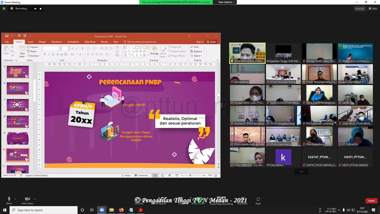Adjust the PowerPoint zoom slider
The height and width of the screenshot is (214, 380).
click(x=190, y=175)
